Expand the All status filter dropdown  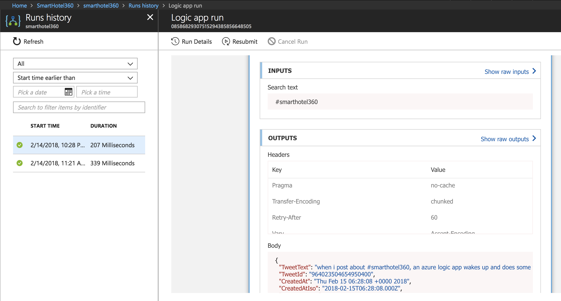(x=75, y=64)
